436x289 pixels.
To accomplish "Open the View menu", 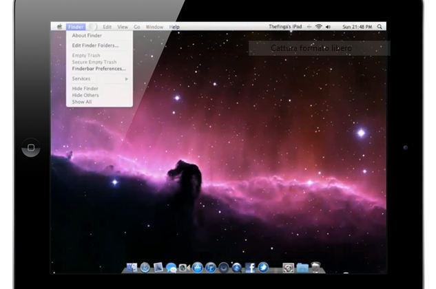I will click(123, 27).
